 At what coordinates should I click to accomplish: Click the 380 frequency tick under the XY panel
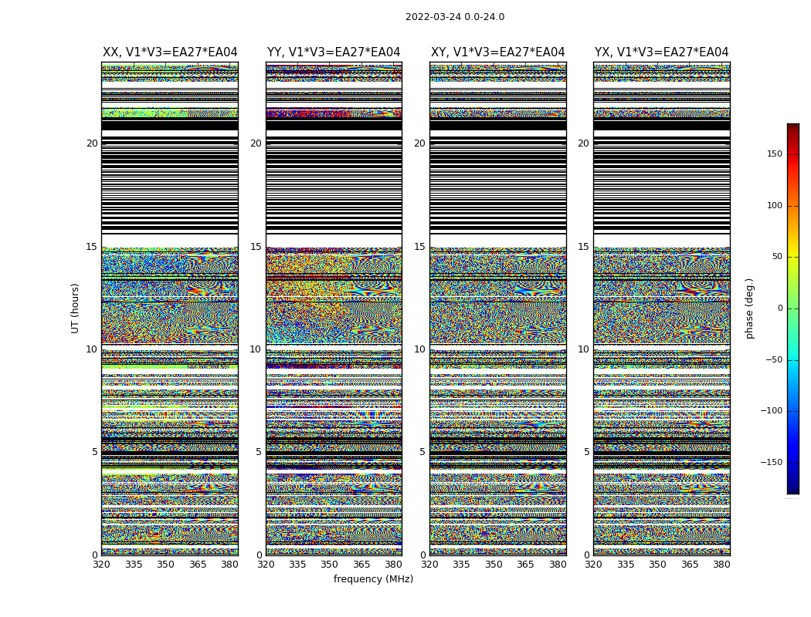(x=558, y=565)
